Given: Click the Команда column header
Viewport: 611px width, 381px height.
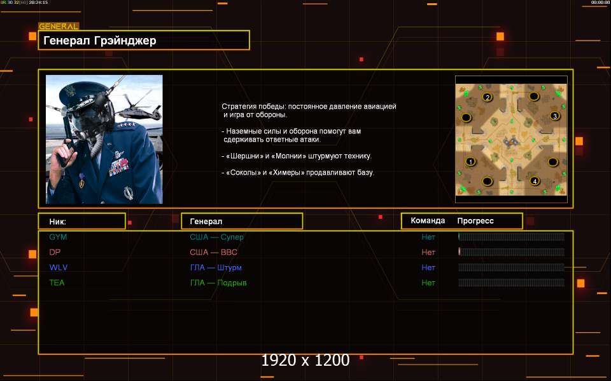Looking at the screenshot, I should click(x=428, y=221).
